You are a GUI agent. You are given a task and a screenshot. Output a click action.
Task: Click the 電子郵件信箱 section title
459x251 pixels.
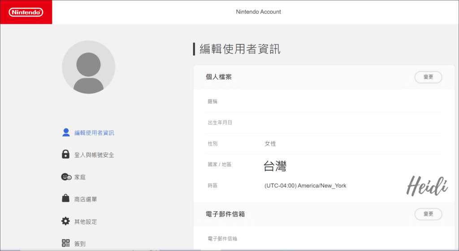click(225, 214)
